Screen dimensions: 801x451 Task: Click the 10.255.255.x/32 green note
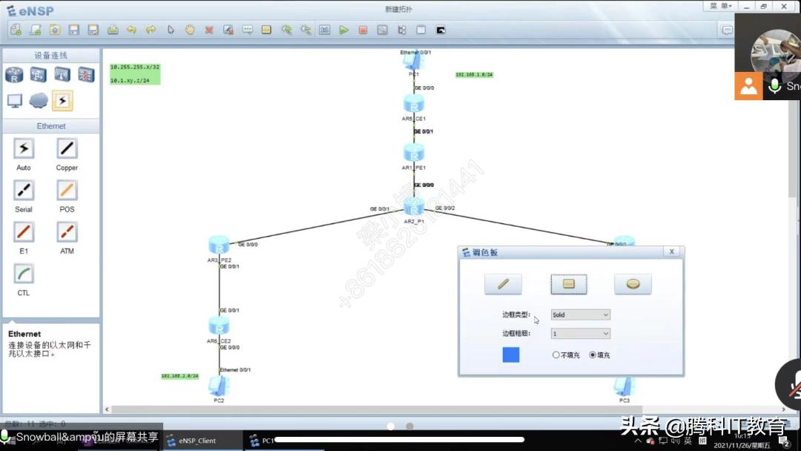coord(135,67)
